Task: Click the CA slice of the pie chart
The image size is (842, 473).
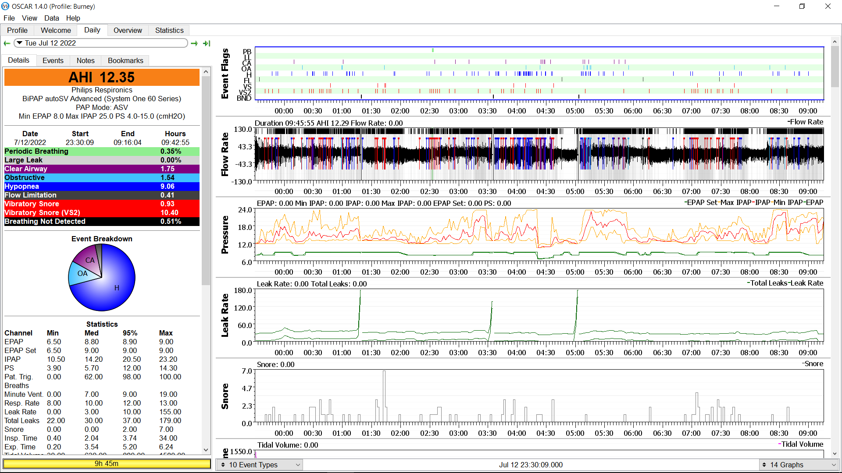Action: pyautogui.click(x=90, y=260)
